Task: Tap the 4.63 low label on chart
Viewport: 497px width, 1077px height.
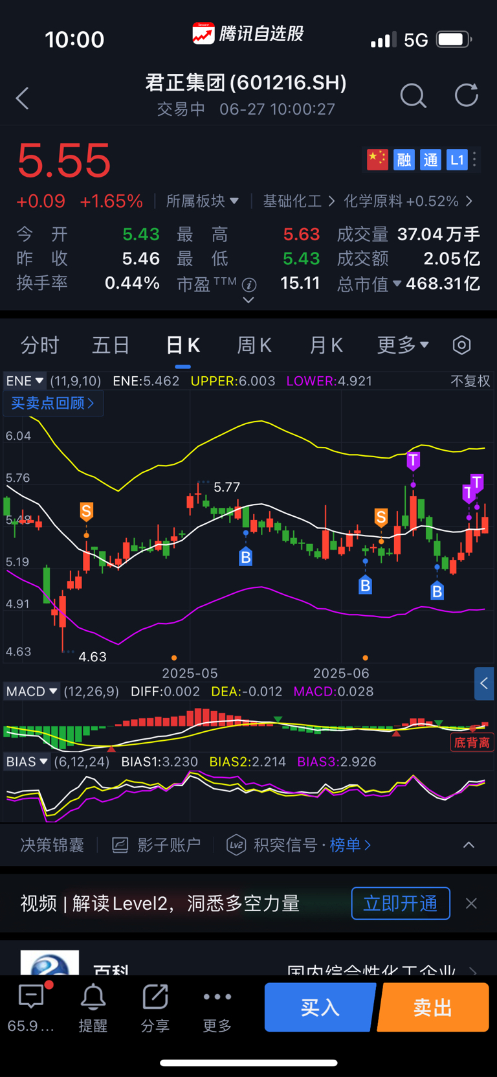Action: pyautogui.click(x=93, y=657)
